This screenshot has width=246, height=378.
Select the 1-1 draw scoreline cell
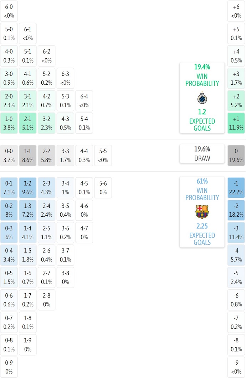pos(28,156)
